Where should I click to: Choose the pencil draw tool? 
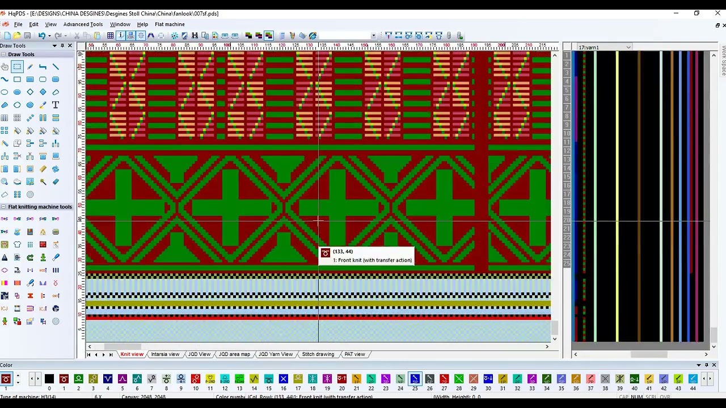pos(30,67)
